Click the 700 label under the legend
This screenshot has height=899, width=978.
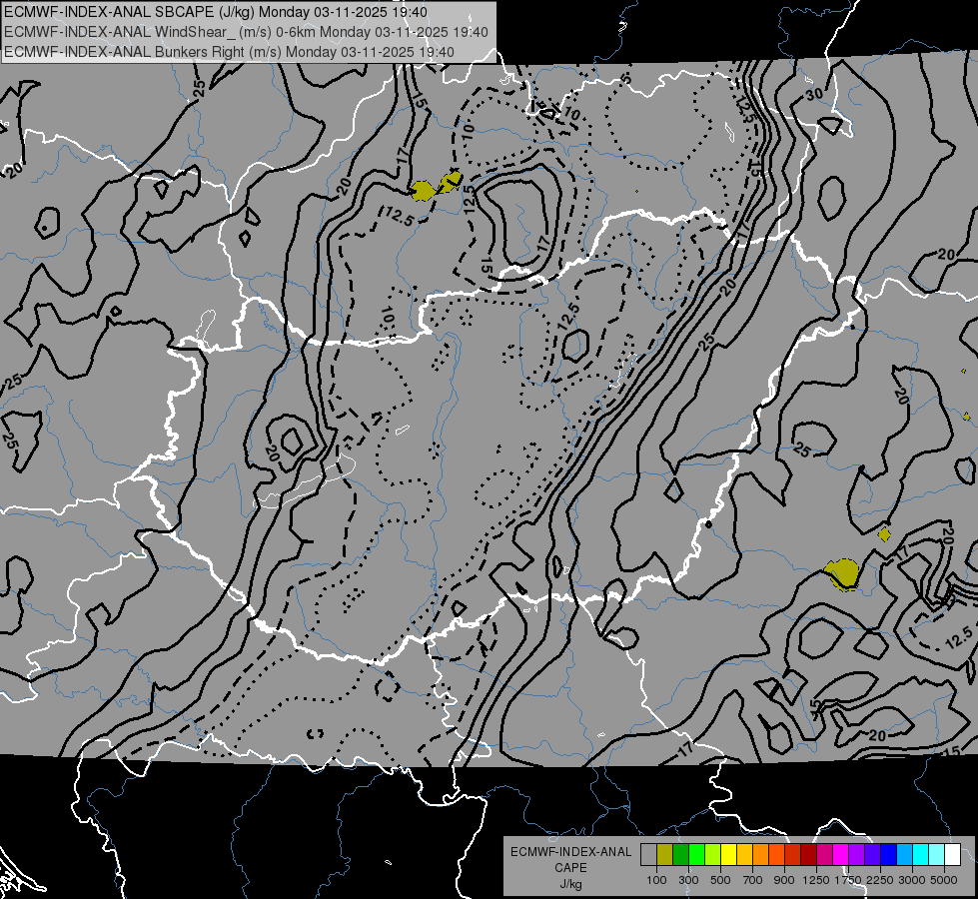tap(752, 880)
